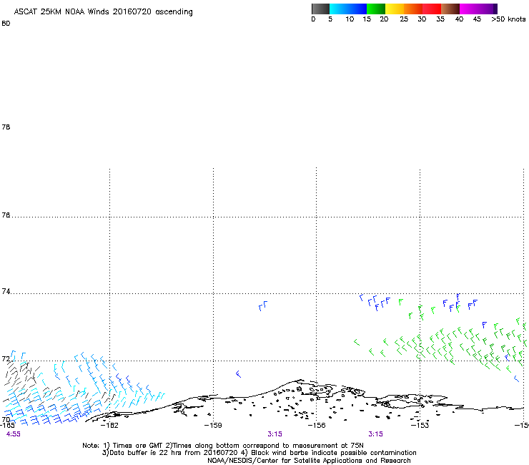Screen dimensions: 529x465
Task: Click the '35' legend scale label
Action: pos(440,19)
